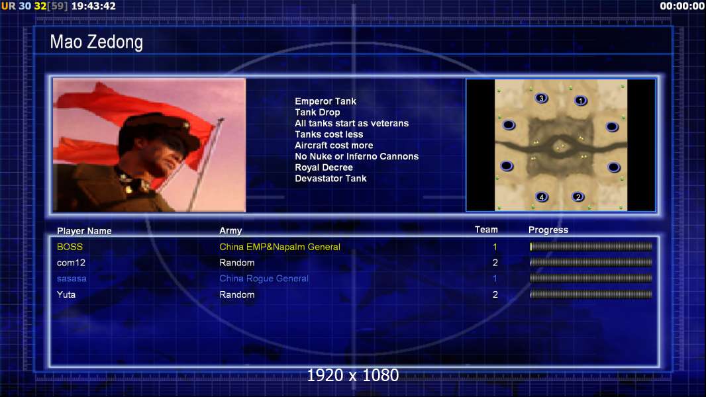The image size is (706, 397).
Task: Click 'China EMP&Napalm General' army entry
Action: 279,247
